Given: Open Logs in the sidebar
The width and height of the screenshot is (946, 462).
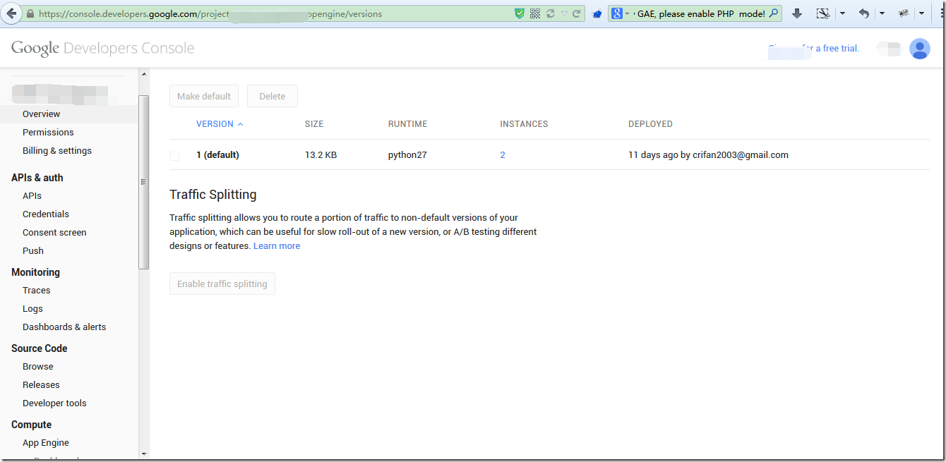Looking at the screenshot, I should [32, 309].
